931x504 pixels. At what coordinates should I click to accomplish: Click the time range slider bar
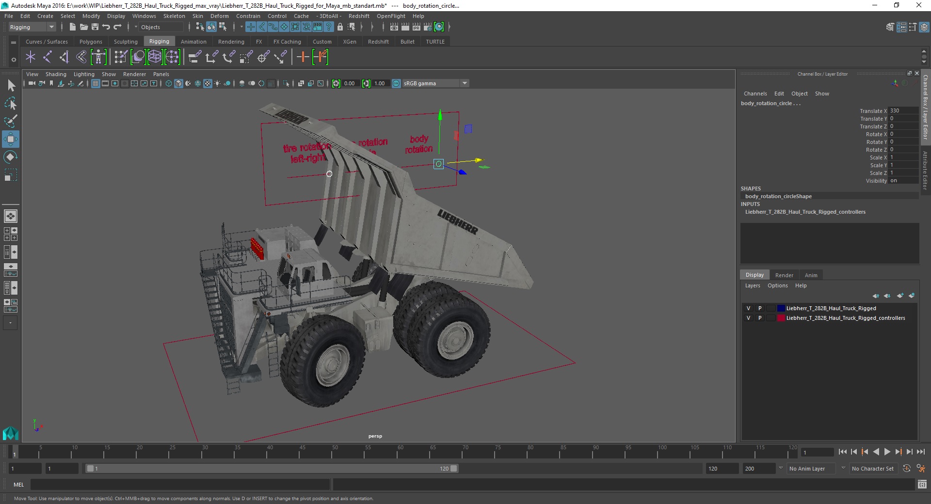(271, 469)
